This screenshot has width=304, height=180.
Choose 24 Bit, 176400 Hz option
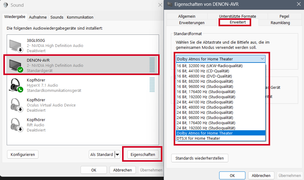pos(221,123)
